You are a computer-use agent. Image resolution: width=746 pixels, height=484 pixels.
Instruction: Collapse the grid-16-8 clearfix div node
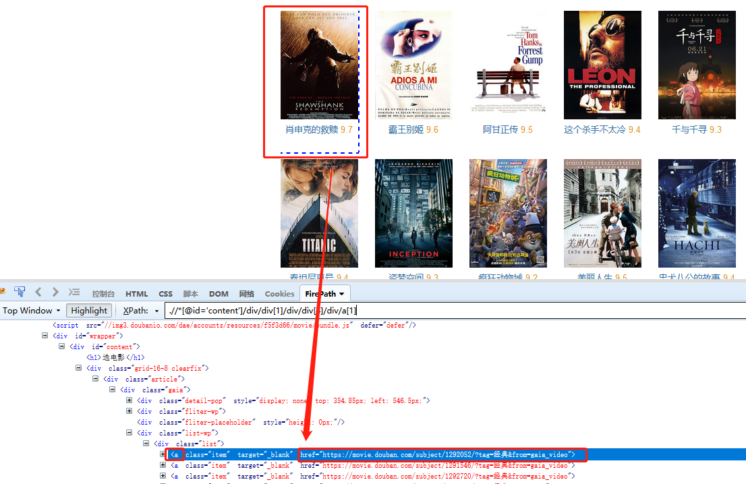click(78, 367)
